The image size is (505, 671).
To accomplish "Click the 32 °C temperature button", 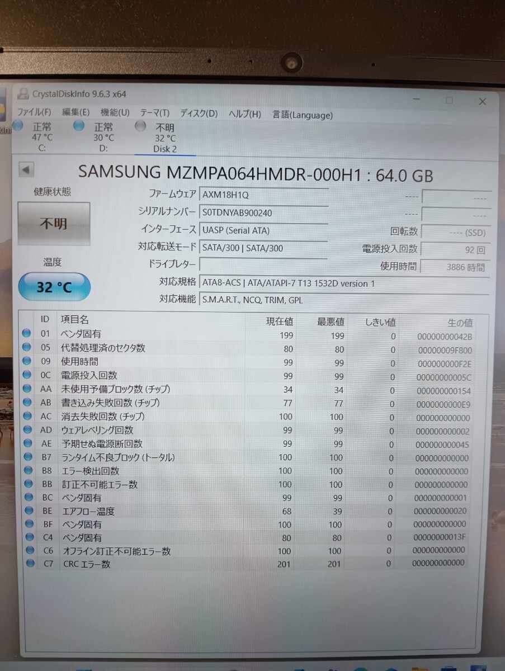I will coord(54,287).
